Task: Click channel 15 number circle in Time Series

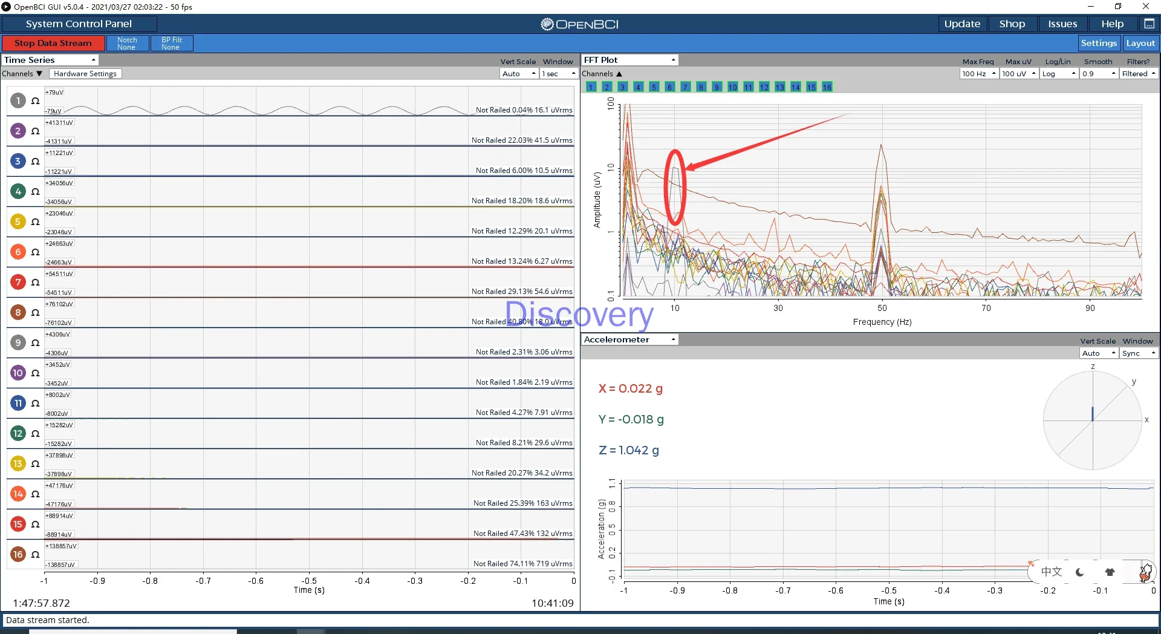Action: pos(18,524)
